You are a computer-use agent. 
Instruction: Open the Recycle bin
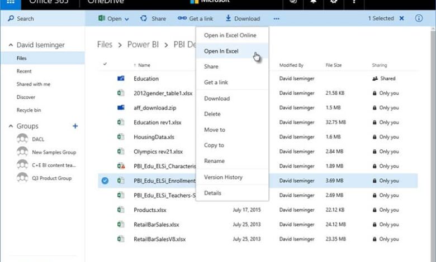29,110
